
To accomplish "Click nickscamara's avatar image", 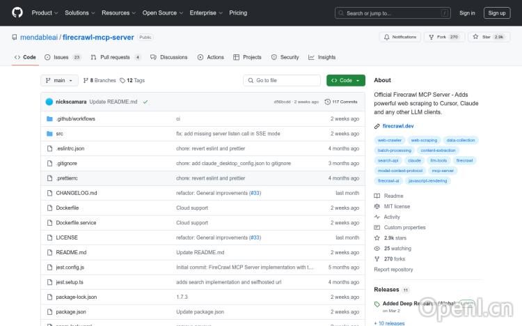I will point(49,102).
